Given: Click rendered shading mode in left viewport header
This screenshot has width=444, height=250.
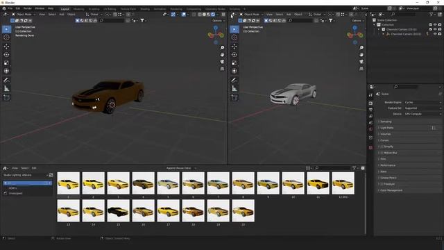Looking at the screenshot, I should click(213, 14).
